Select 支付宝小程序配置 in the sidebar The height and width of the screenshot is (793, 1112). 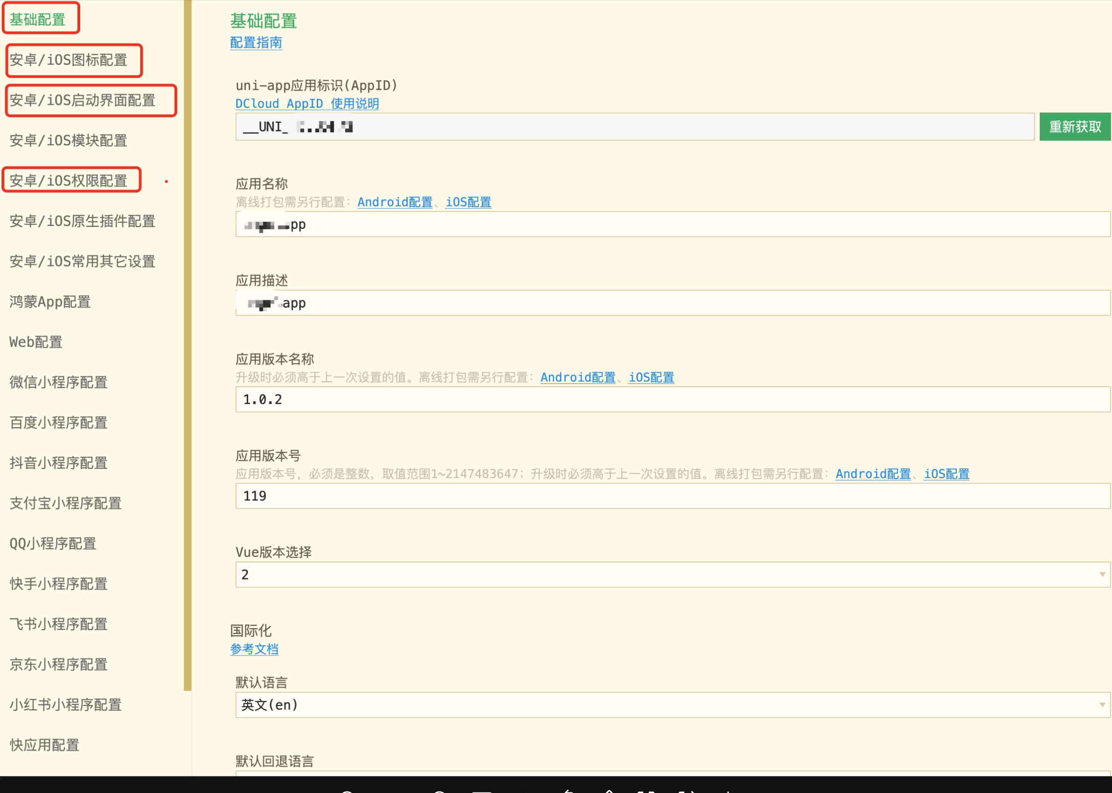coord(65,503)
